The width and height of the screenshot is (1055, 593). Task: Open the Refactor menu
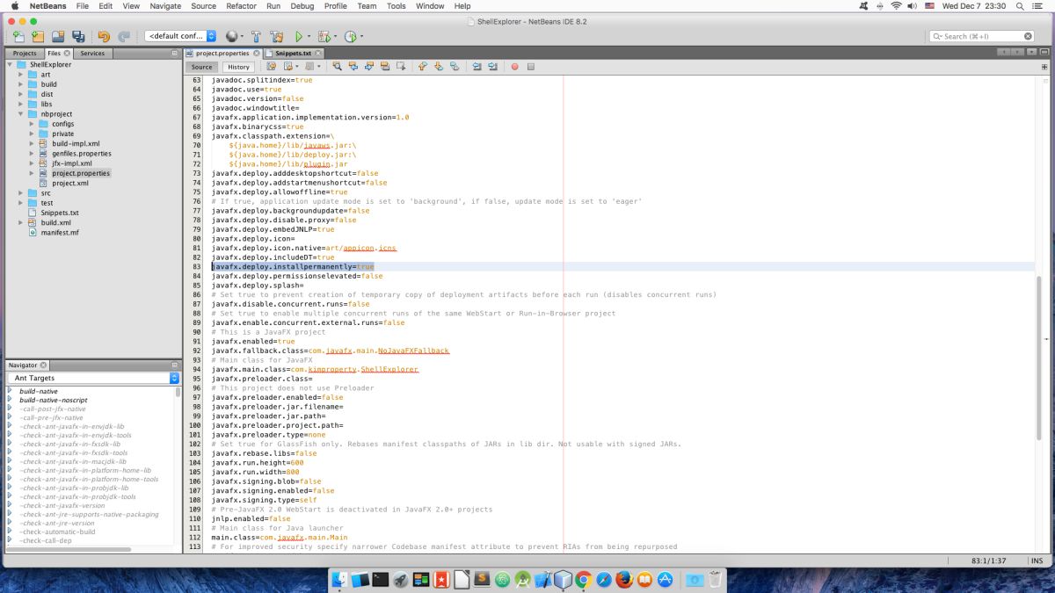(241, 6)
